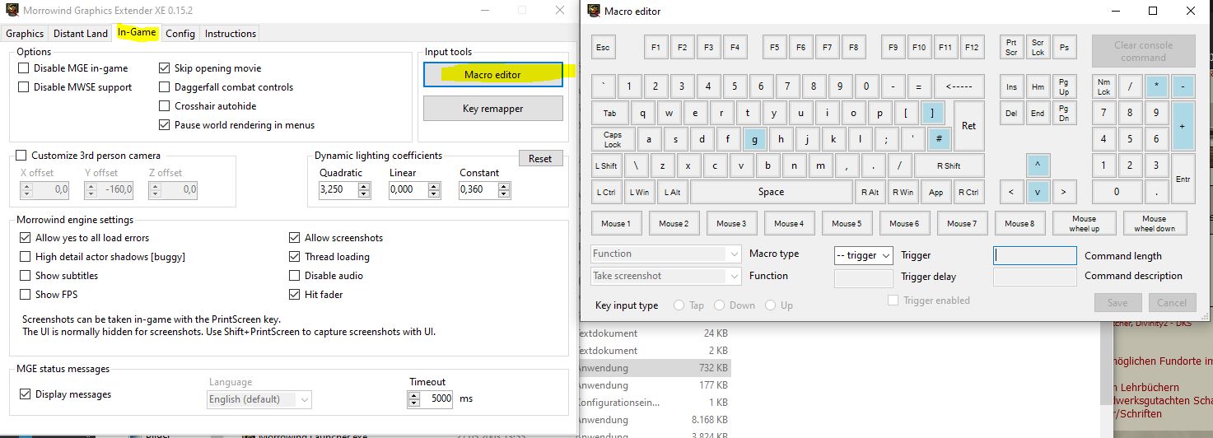Click the backspace arrow key

pos(959,86)
